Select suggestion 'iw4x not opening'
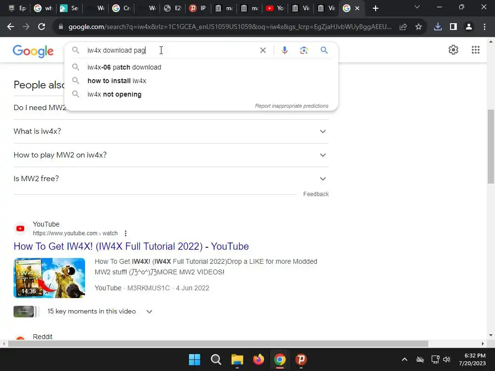The width and height of the screenshot is (495, 371). [x=201, y=94]
